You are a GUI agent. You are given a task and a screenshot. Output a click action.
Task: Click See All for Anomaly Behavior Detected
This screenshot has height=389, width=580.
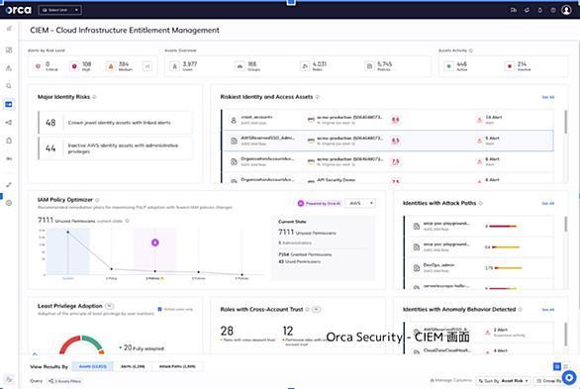click(547, 310)
